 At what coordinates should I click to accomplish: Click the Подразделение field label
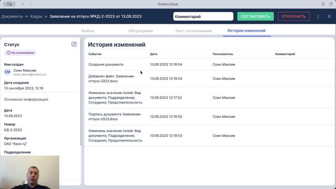[x=17, y=152]
